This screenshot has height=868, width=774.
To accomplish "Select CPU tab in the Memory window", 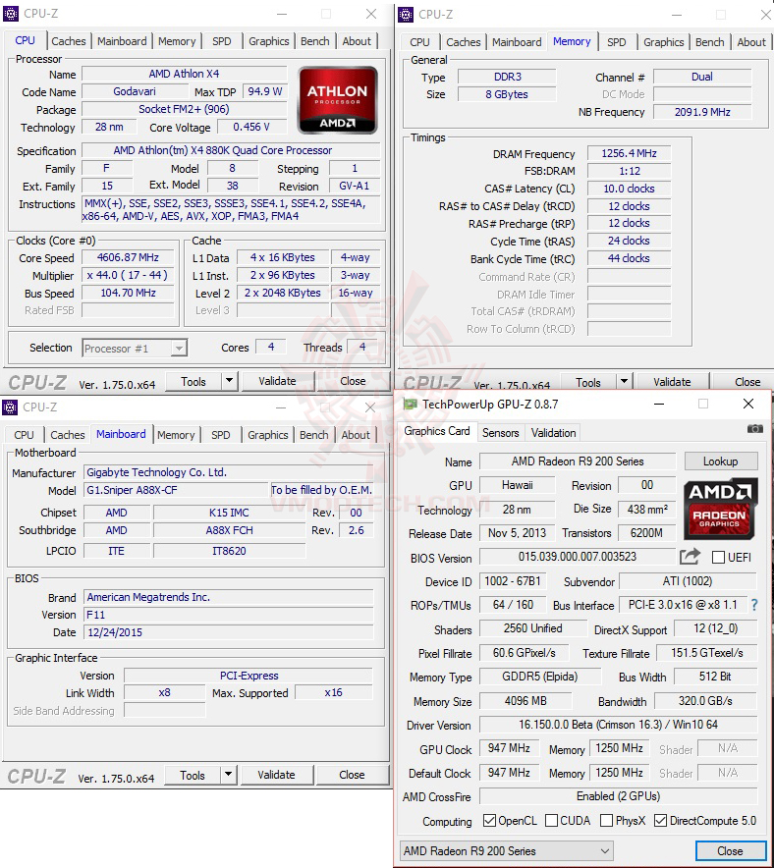I will 419,42.
